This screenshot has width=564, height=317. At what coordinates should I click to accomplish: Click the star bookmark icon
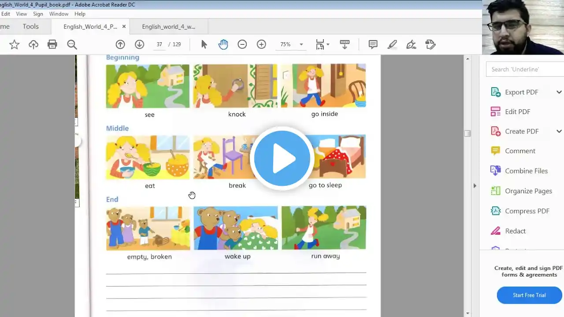click(x=14, y=44)
